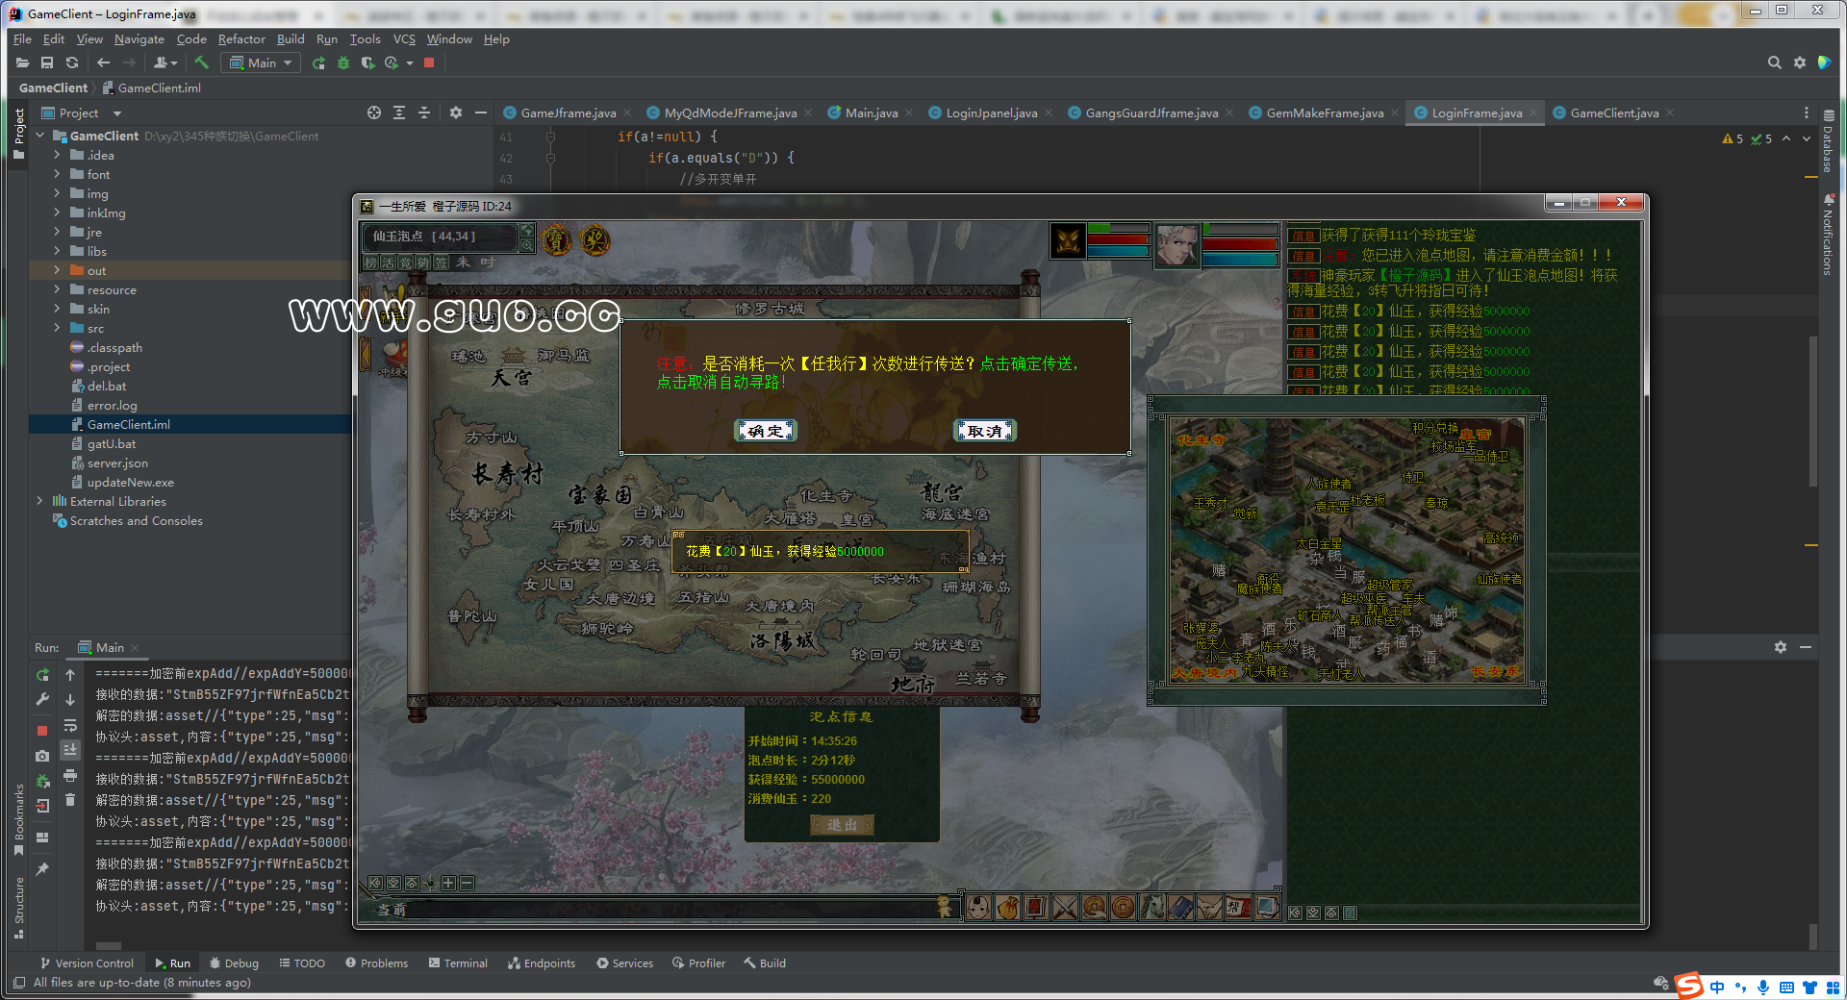This screenshot has height=1000, width=1847.
Task: Expand the libs folder
Action: (x=57, y=251)
